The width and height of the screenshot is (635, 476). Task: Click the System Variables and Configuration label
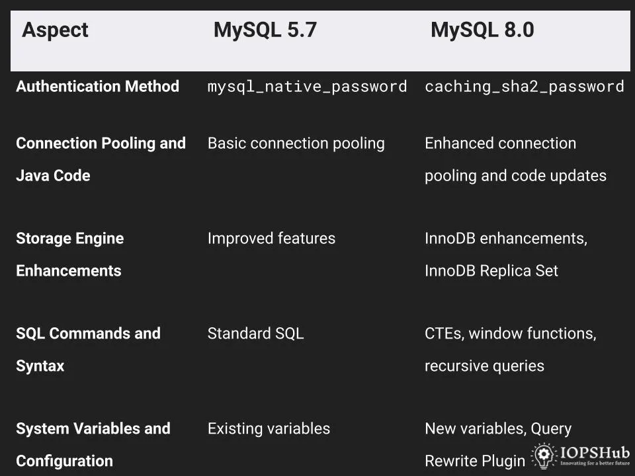93,444
